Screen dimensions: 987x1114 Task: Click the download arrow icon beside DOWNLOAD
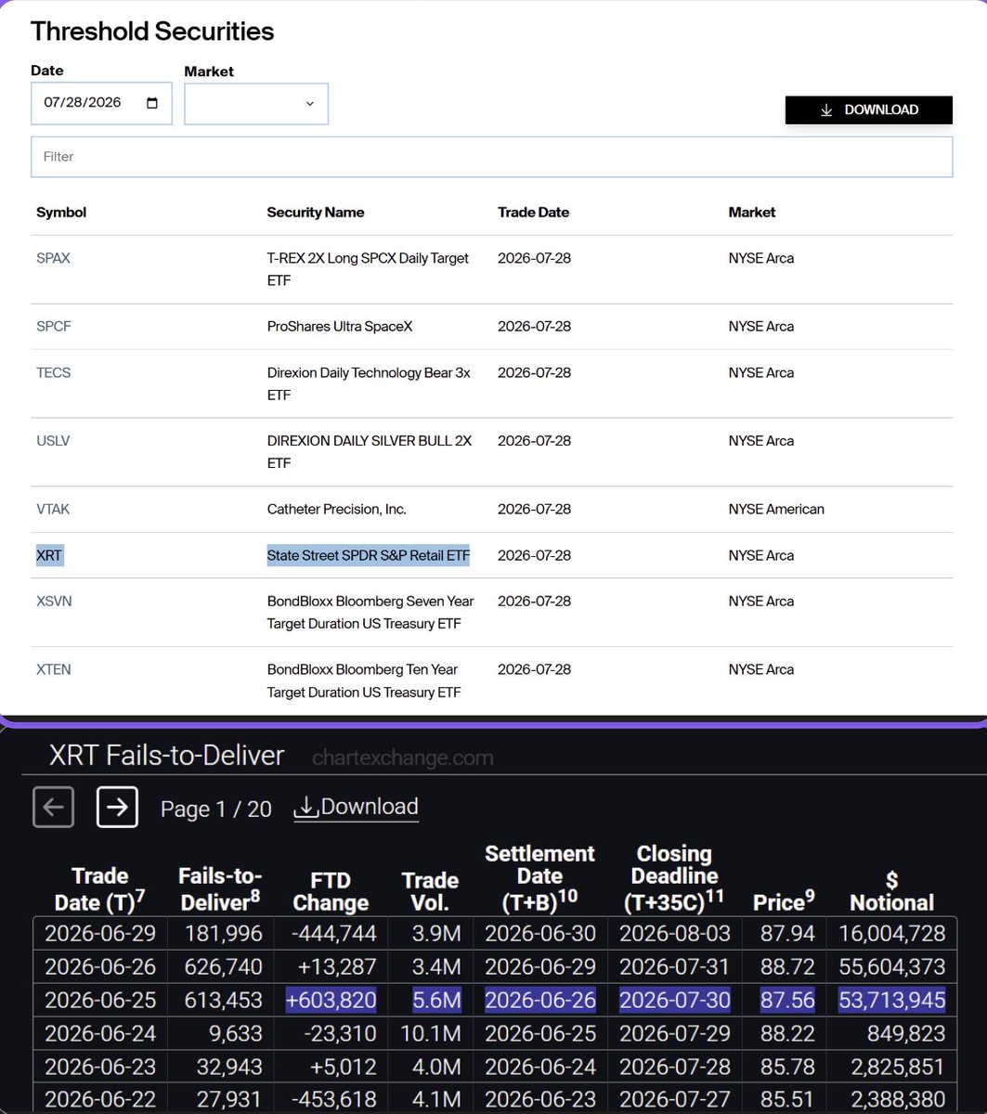(826, 110)
